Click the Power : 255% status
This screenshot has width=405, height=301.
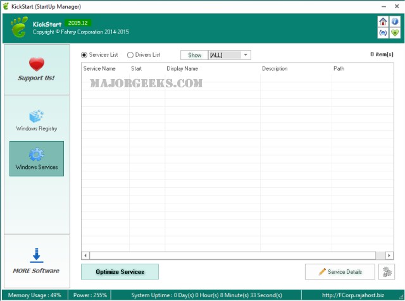point(90,295)
